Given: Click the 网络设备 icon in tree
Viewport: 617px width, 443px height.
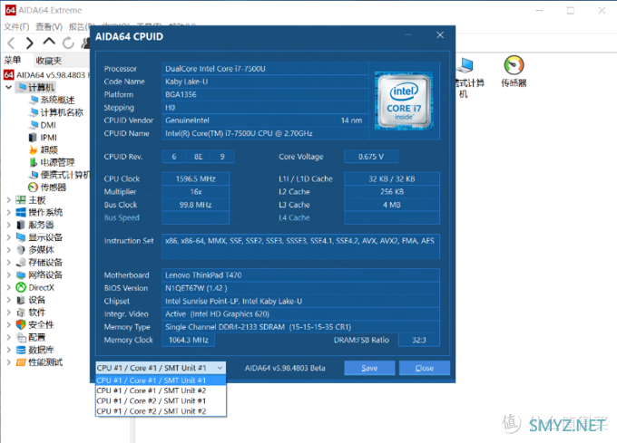Looking at the screenshot, I should click(21, 274).
